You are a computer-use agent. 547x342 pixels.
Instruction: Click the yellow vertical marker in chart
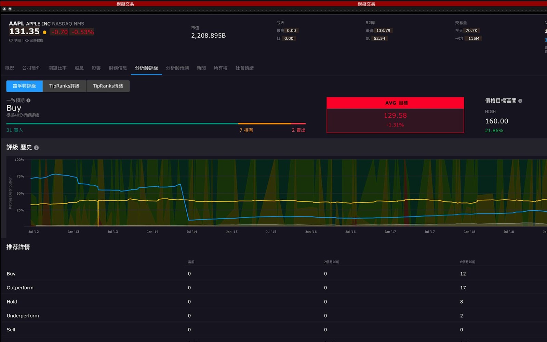[98, 213]
